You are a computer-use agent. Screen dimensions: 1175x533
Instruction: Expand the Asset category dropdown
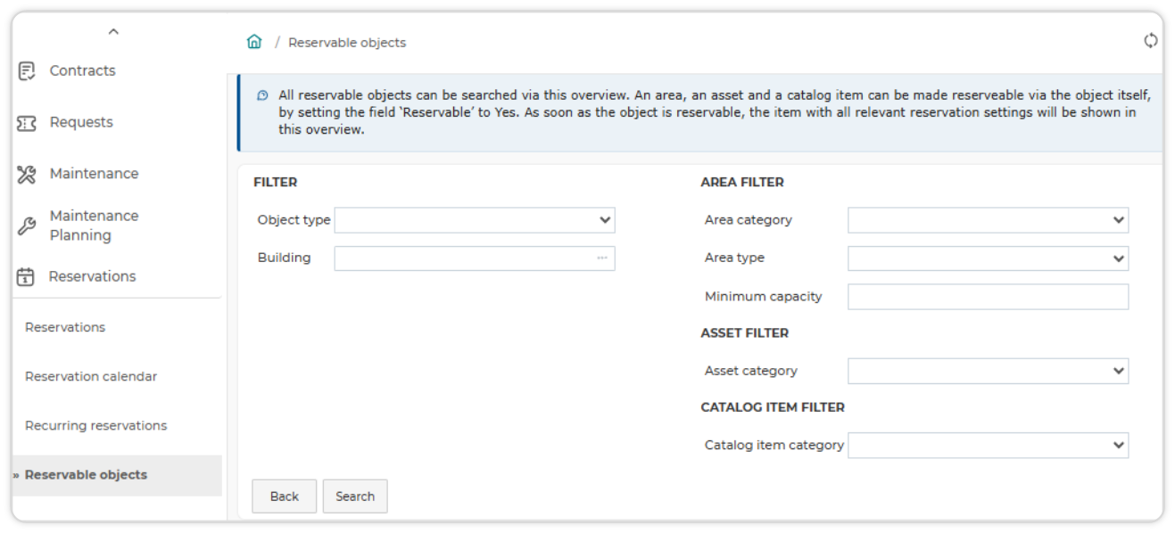click(x=988, y=371)
